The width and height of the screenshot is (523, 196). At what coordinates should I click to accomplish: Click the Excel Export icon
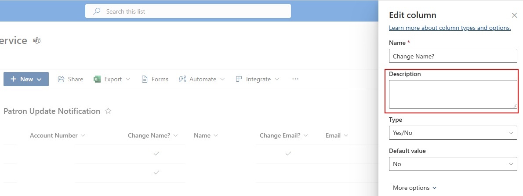point(97,79)
